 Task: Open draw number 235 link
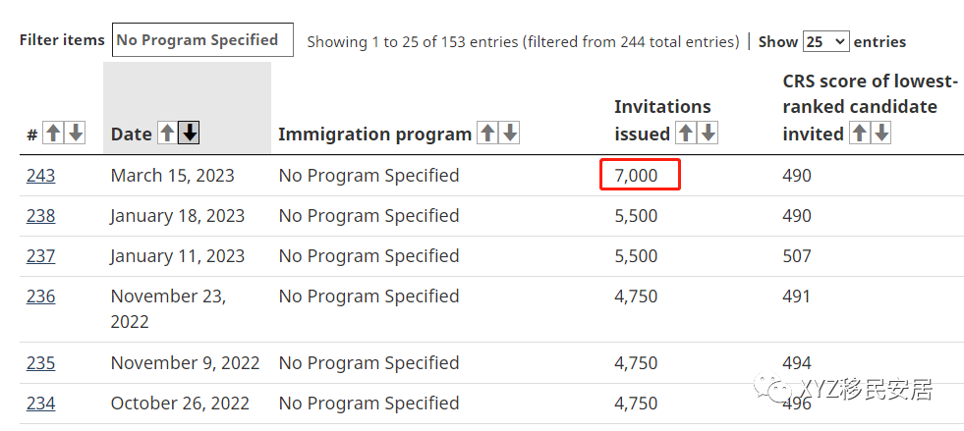[x=40, y=363]
